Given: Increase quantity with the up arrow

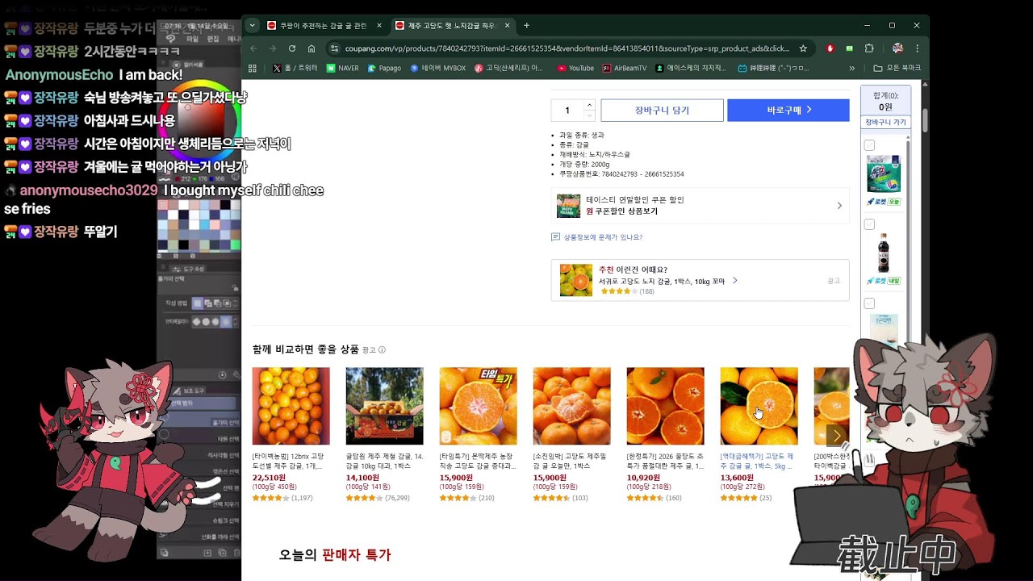Looking at the screenshot, I should pos(589,105).
